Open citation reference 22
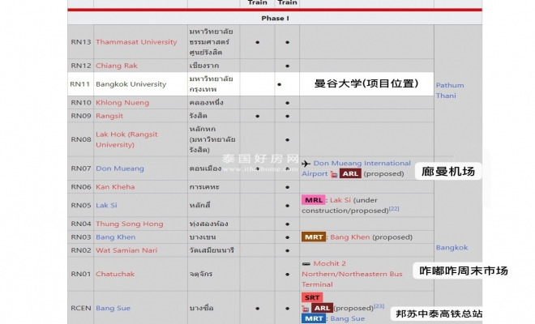 [394, 208]
